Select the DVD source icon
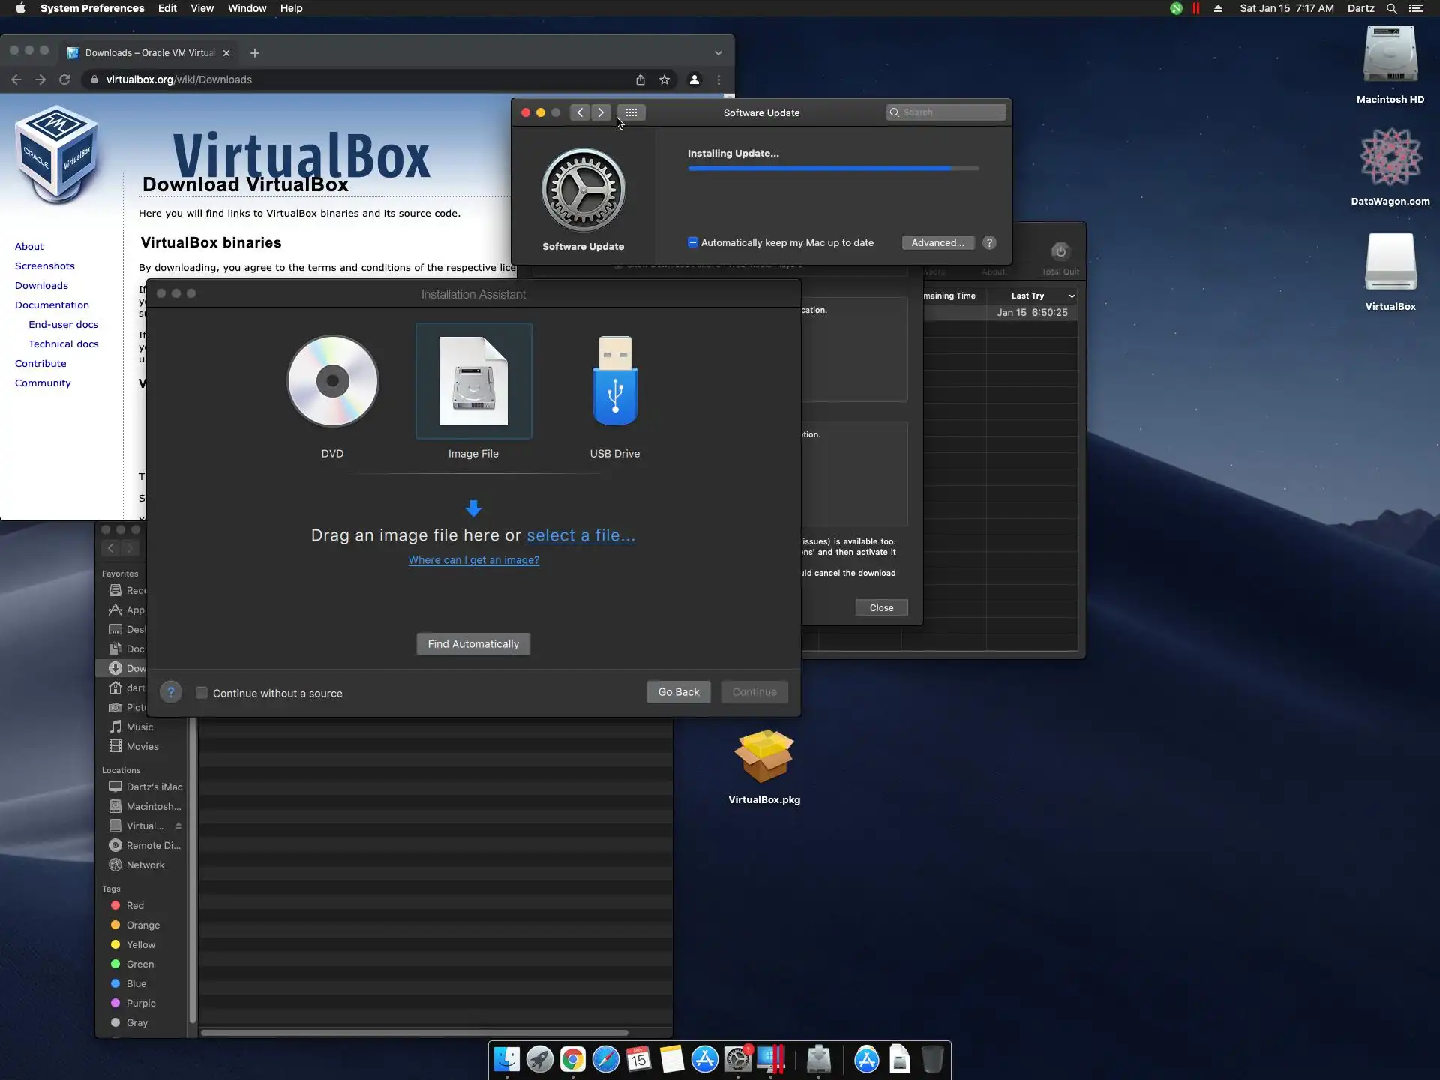 [x=332, y=381]
